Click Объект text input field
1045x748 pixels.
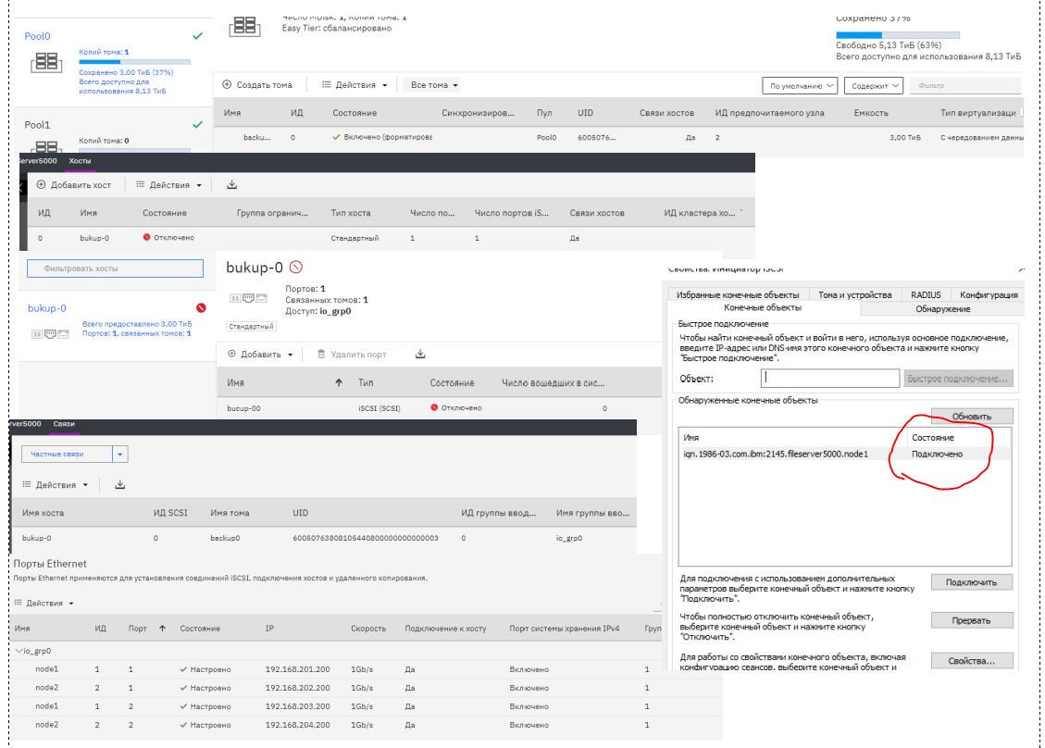coord(829,379)
